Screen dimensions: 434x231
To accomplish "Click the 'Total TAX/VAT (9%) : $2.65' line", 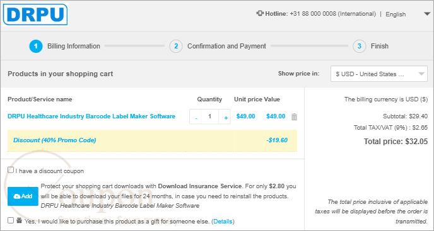I will pos(390,128).
